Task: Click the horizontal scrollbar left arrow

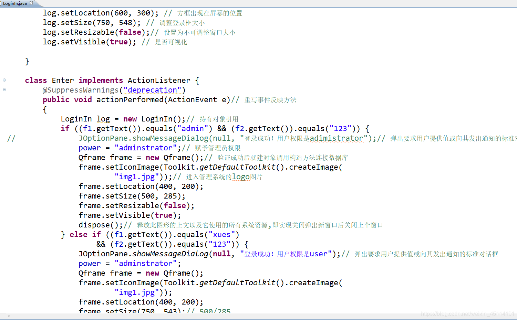Action: [9, 316]
